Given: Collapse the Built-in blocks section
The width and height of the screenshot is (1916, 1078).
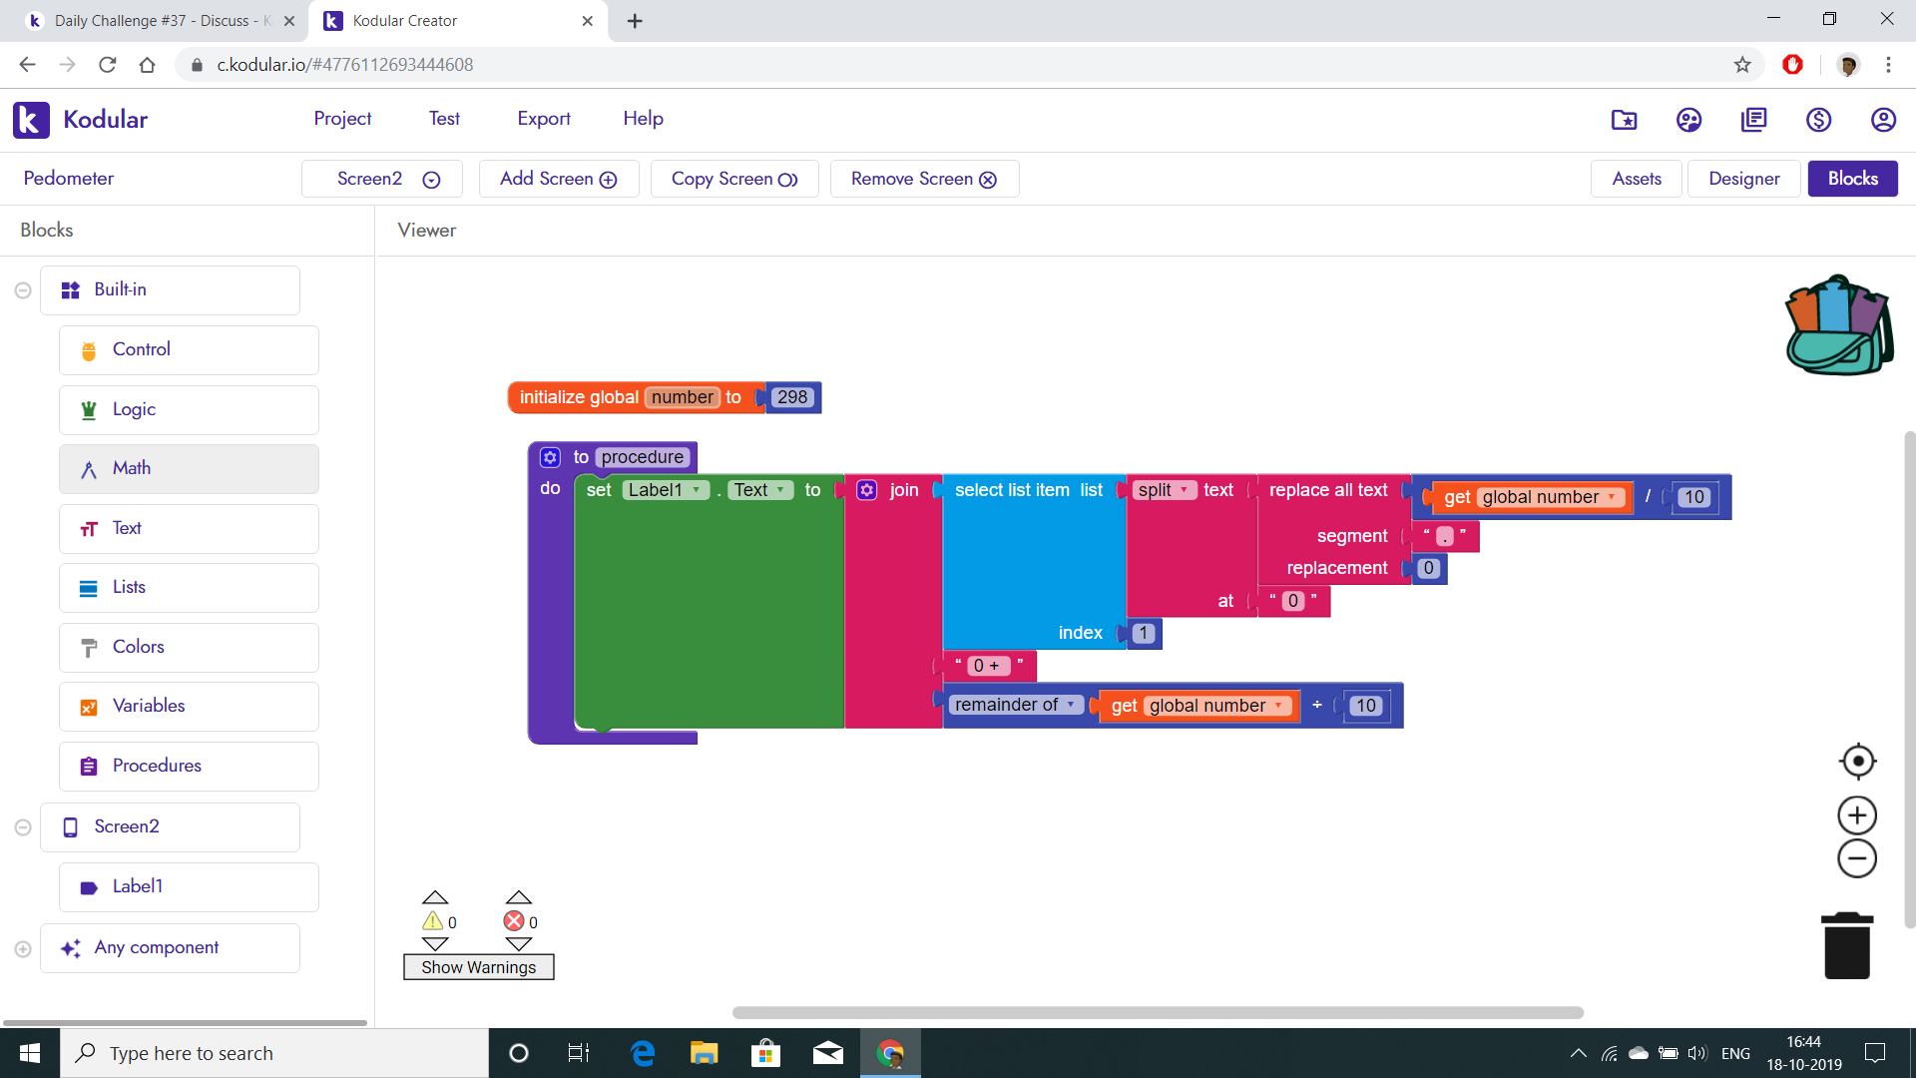Looking at the screenshot, I should pyautogui.click(x=23, y=290).
